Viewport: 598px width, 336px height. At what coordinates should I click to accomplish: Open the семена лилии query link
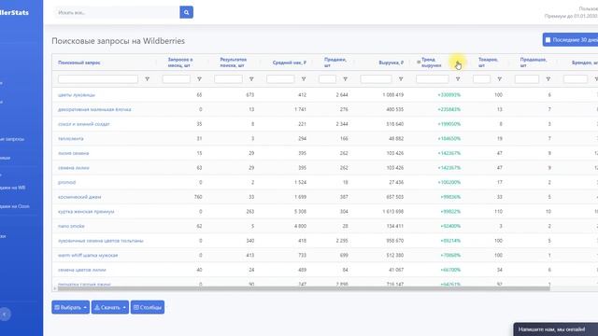74,168
